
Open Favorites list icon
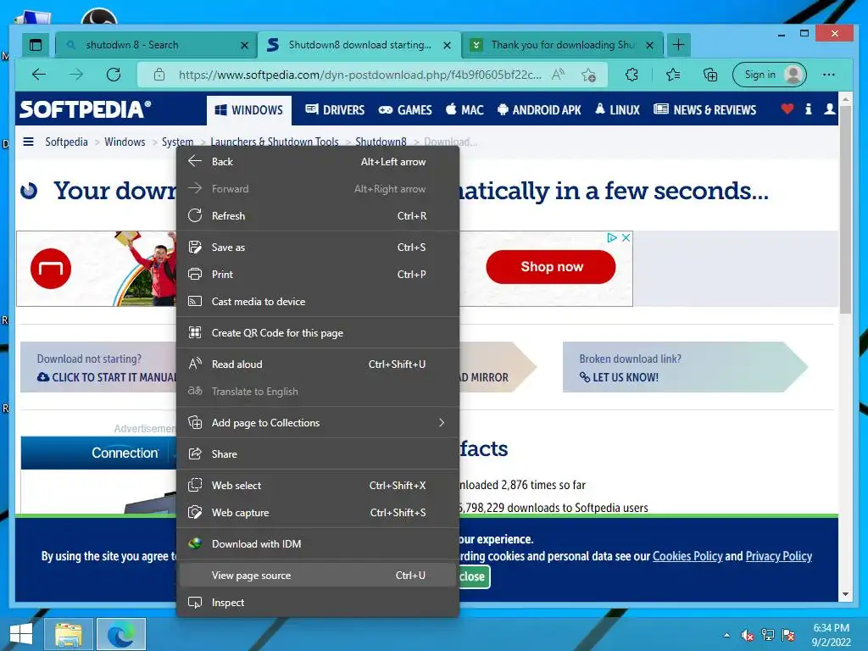click(x=673, y=75)
